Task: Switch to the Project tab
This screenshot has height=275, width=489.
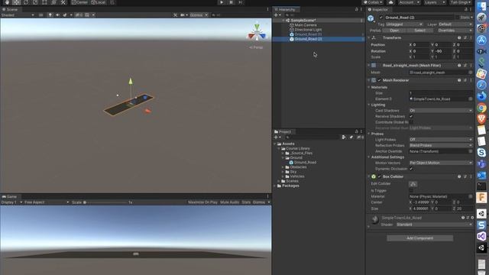Action: 283,131
